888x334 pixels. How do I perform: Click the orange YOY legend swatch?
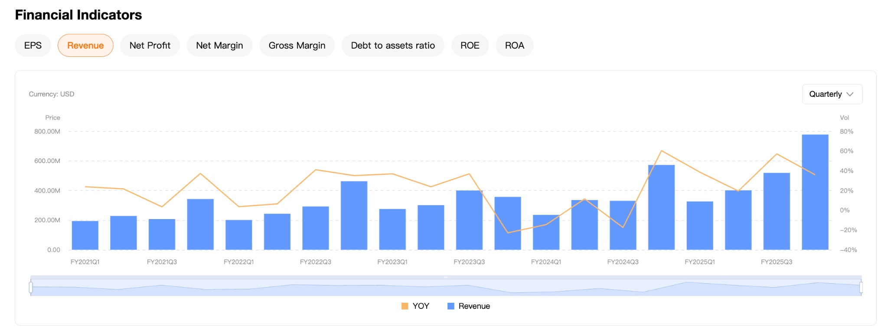click(405, 306)
